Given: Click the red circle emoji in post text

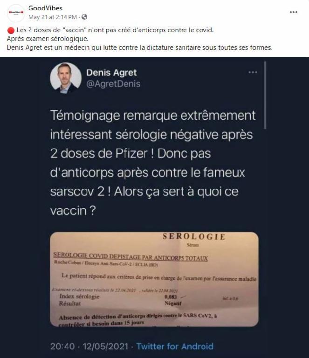Looking at the screenshot, I should click(x=11, y=30).
